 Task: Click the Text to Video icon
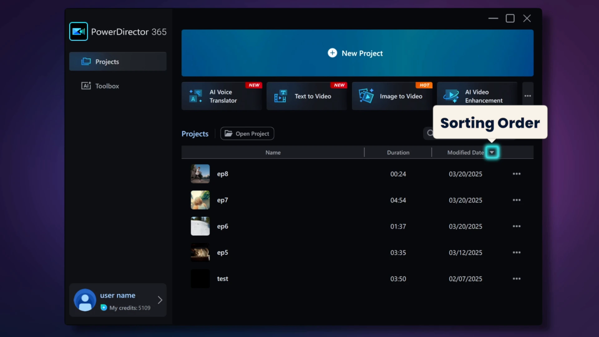(280, 96)
